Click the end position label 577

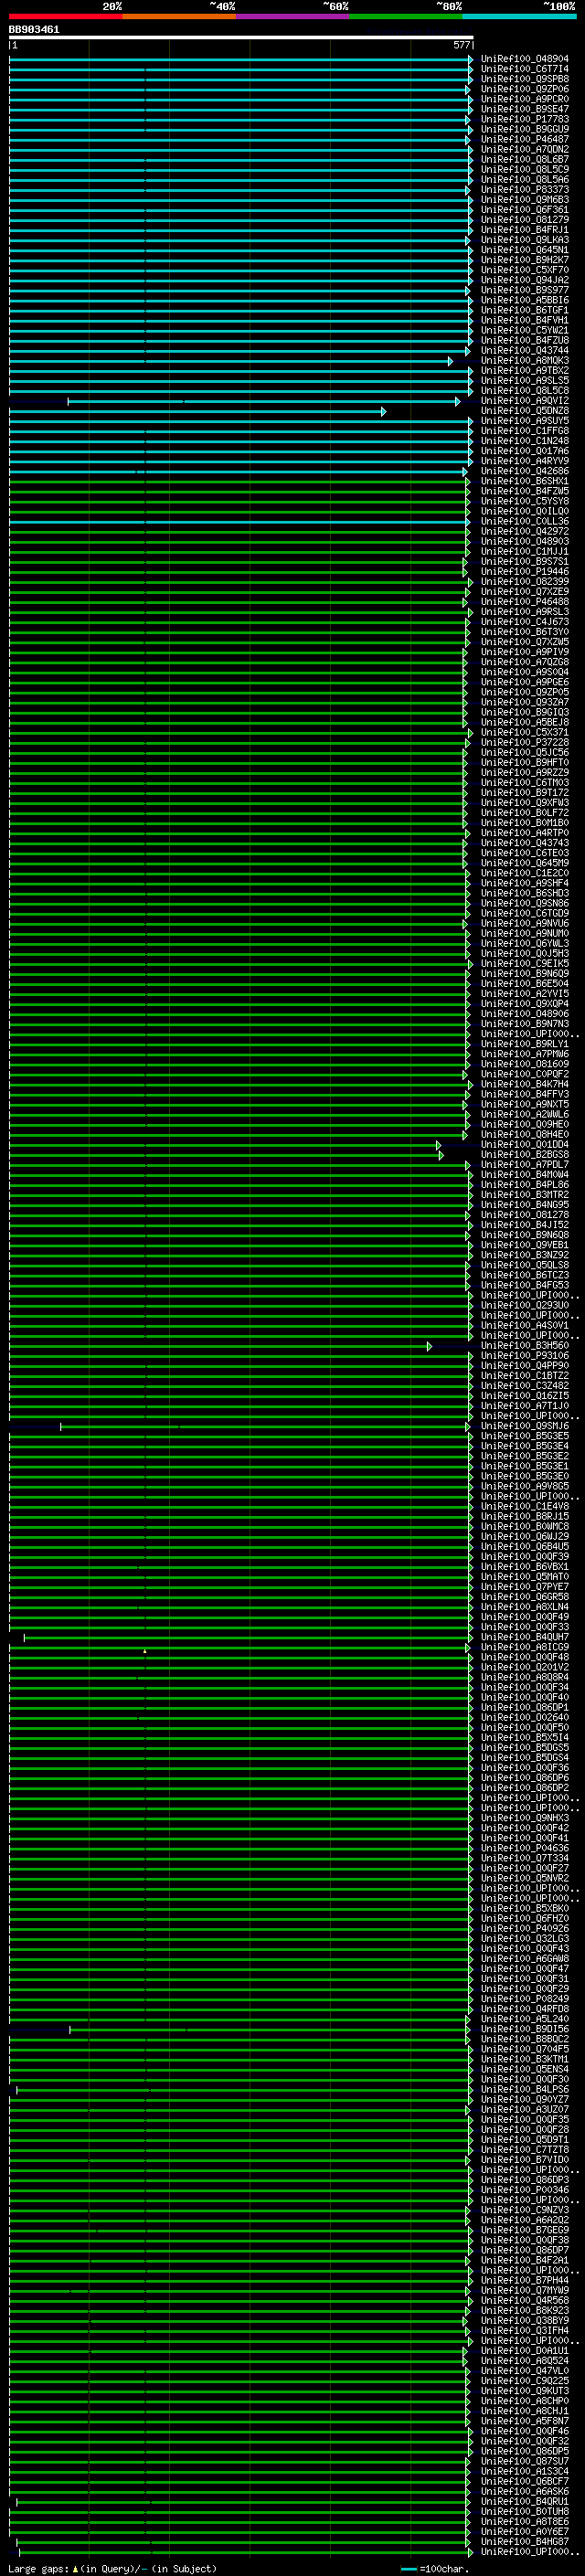(x=461, y=45)
